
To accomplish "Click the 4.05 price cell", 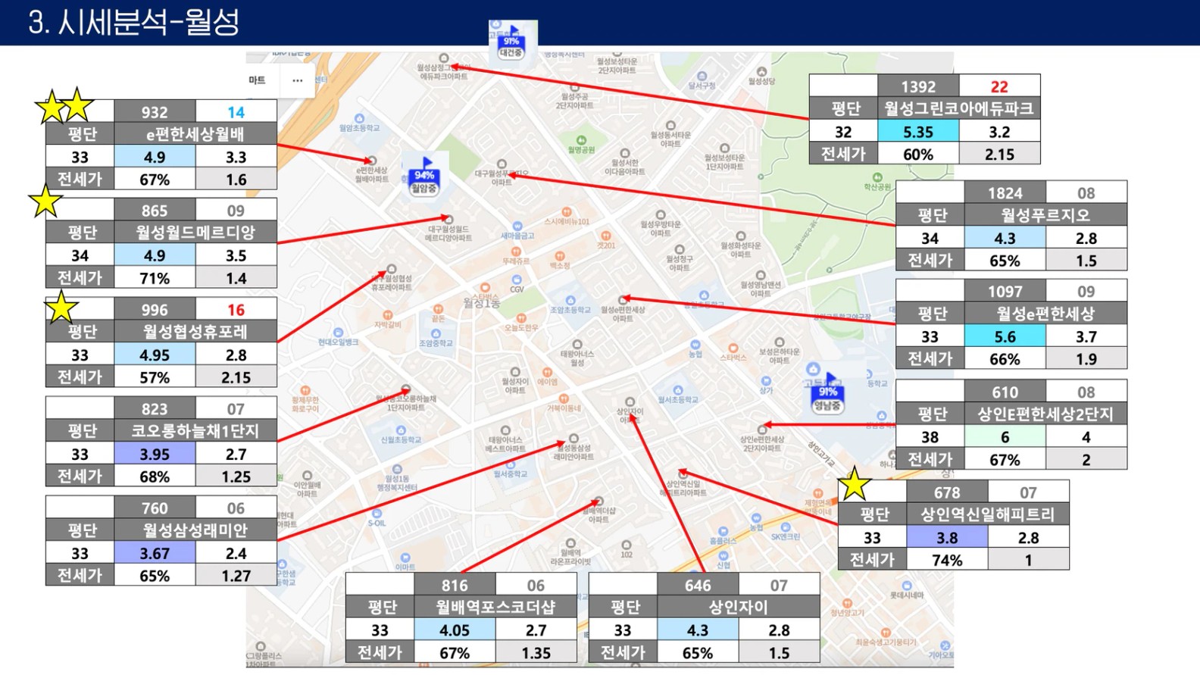I will pyautogui.click(x=455, y=630).
